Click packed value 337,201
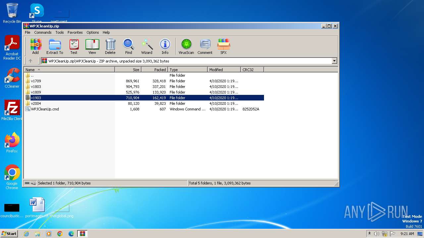Screen dimensions: 424x238 [x=159, y=87]
